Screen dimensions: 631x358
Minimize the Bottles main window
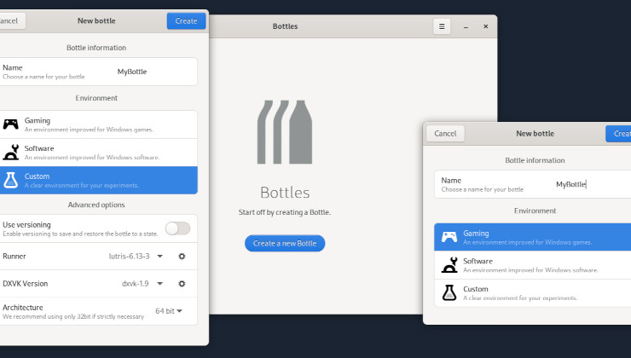point(466,26)
